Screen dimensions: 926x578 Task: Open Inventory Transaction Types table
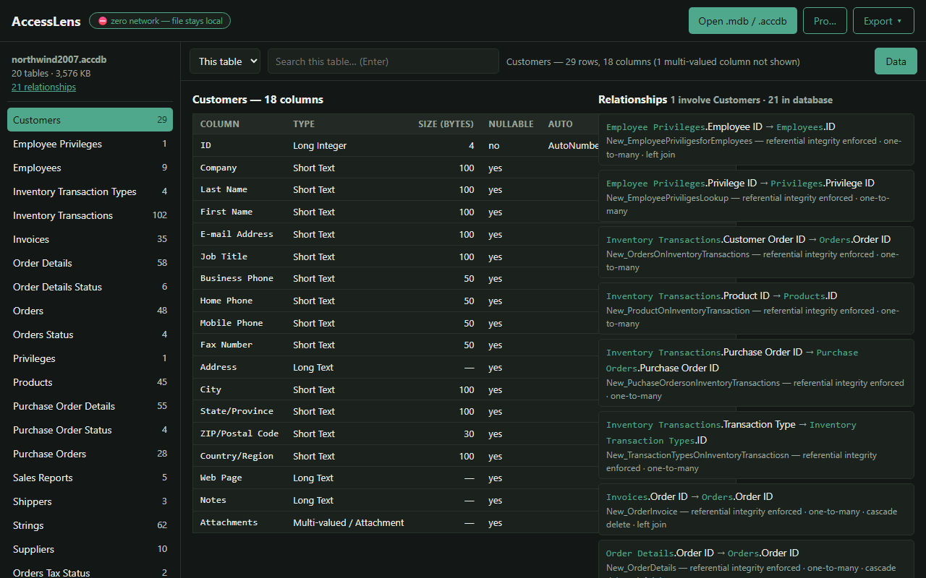click(x=90, y=191)
